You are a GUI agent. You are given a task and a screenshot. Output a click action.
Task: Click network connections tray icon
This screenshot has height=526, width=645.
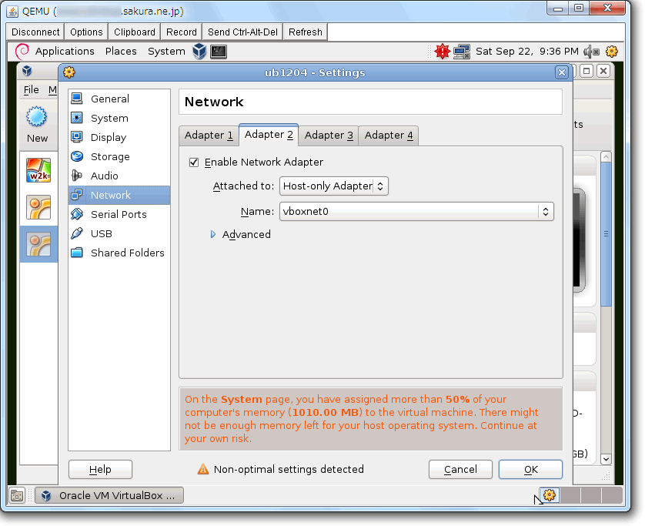tap(462, 52)
